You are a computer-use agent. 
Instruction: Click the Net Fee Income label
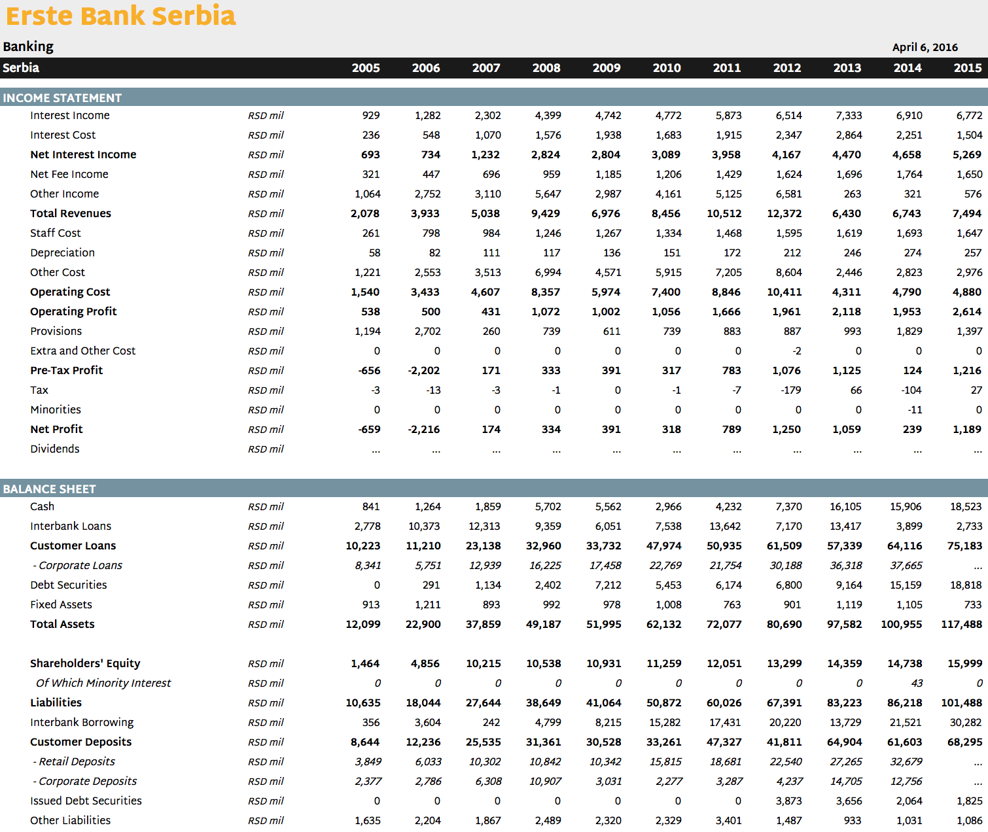pyautogui.click(x=69, y=175)
